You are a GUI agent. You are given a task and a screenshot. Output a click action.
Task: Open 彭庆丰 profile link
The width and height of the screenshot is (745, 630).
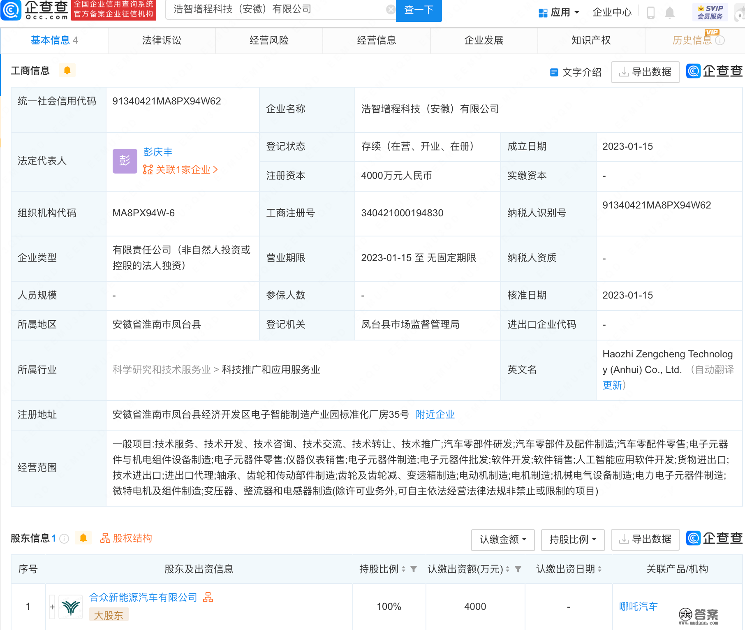(x=158, y=152)
